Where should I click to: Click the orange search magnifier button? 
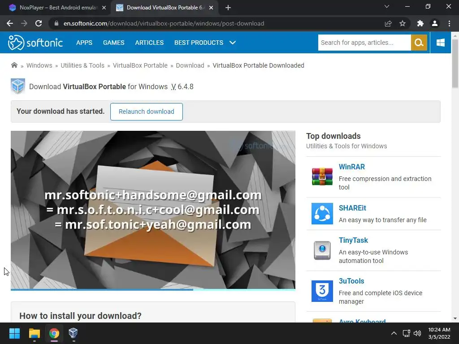click(419, 43)
